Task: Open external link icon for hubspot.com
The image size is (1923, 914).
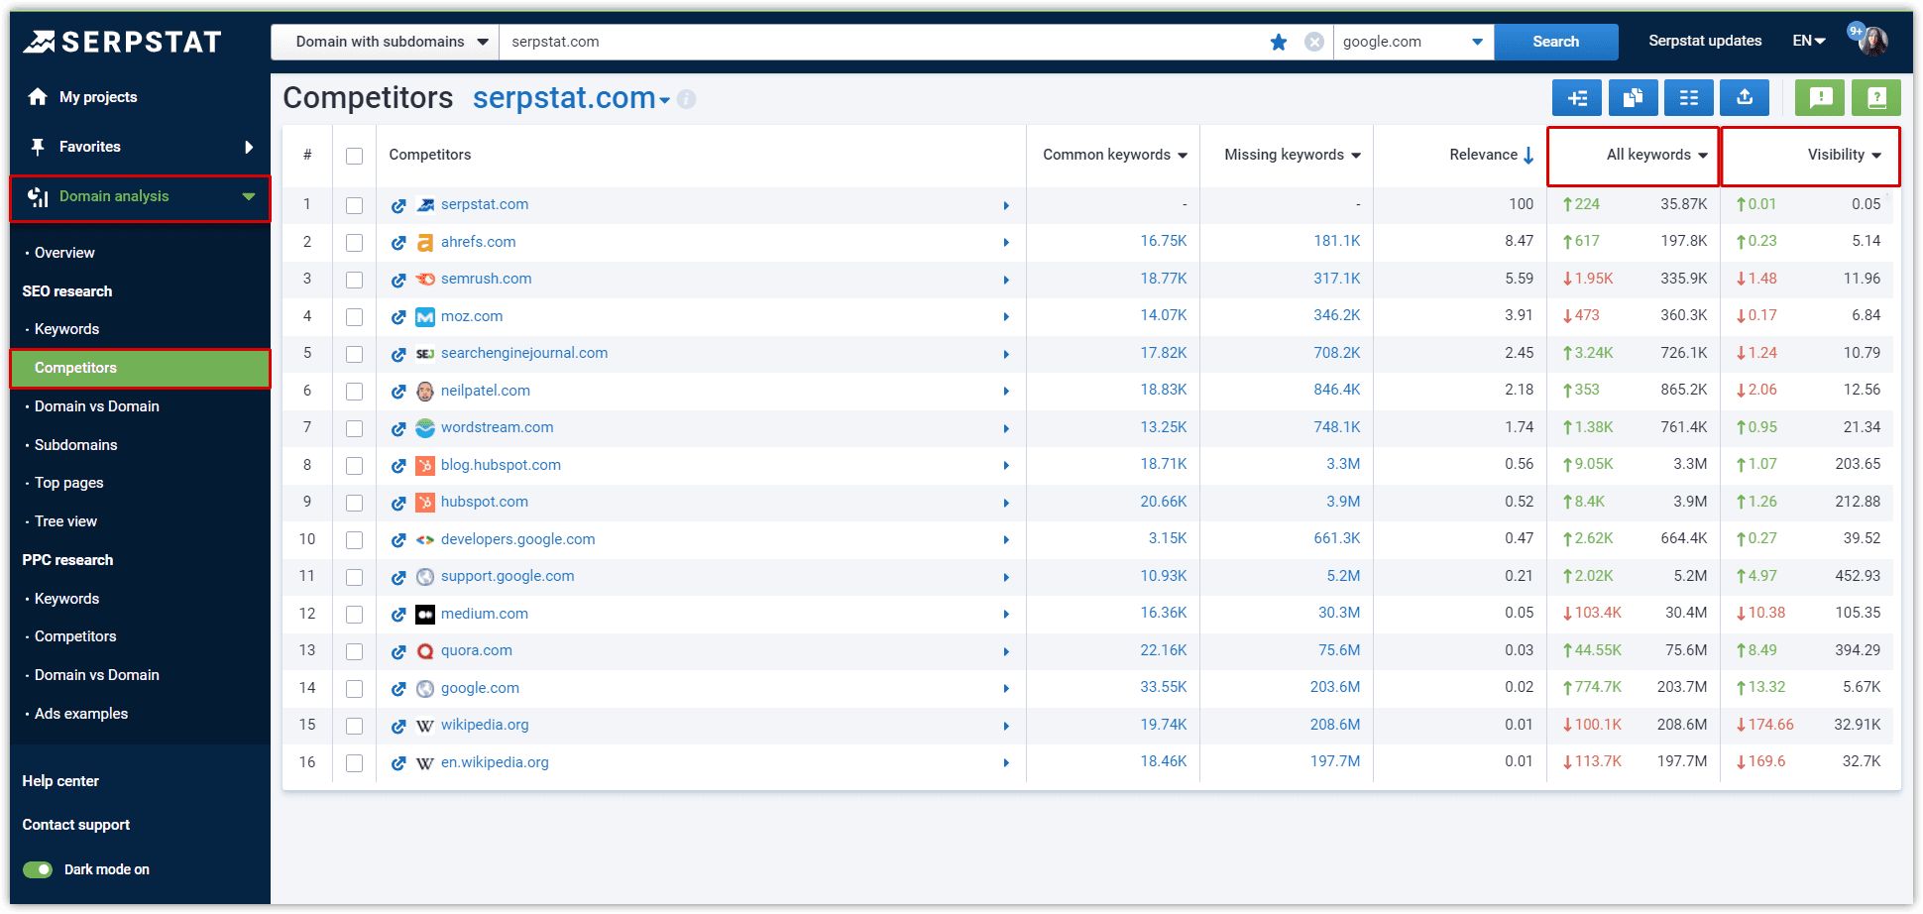Action: tap(398, 503)
